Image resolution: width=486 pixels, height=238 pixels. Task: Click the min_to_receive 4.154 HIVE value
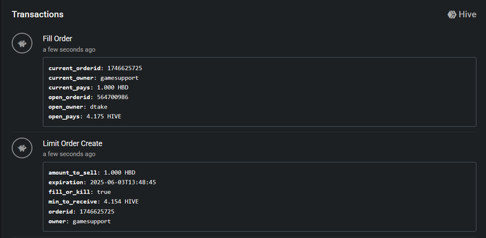(121, 201)
